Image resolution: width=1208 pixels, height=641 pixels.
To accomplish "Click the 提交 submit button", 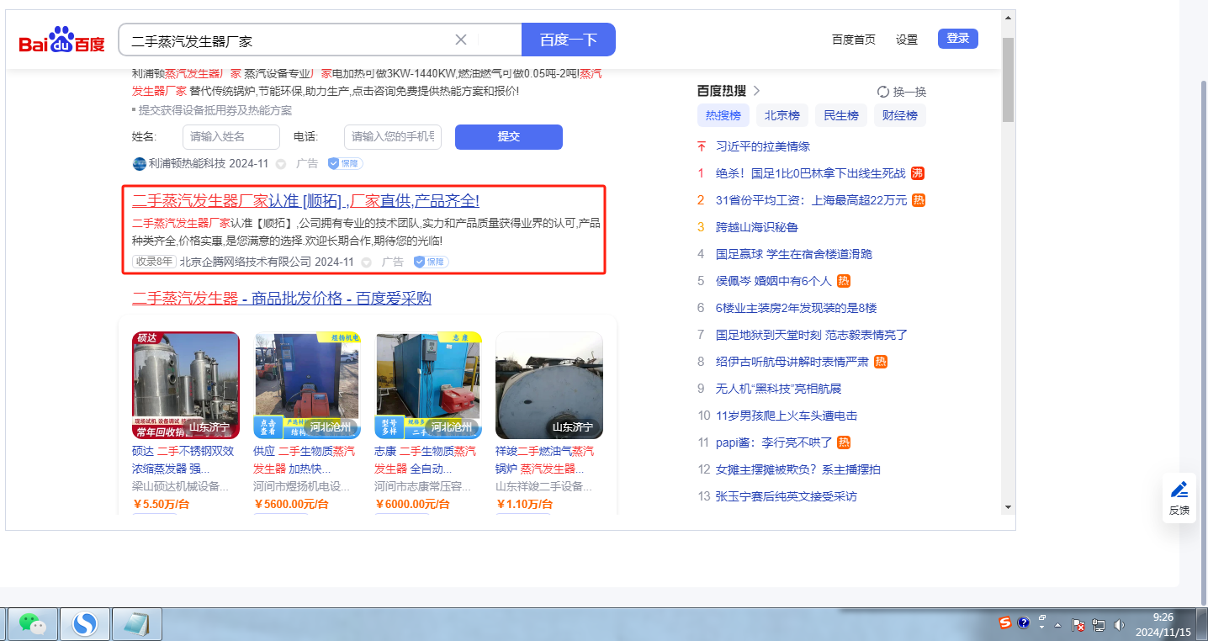I will 509,137.
